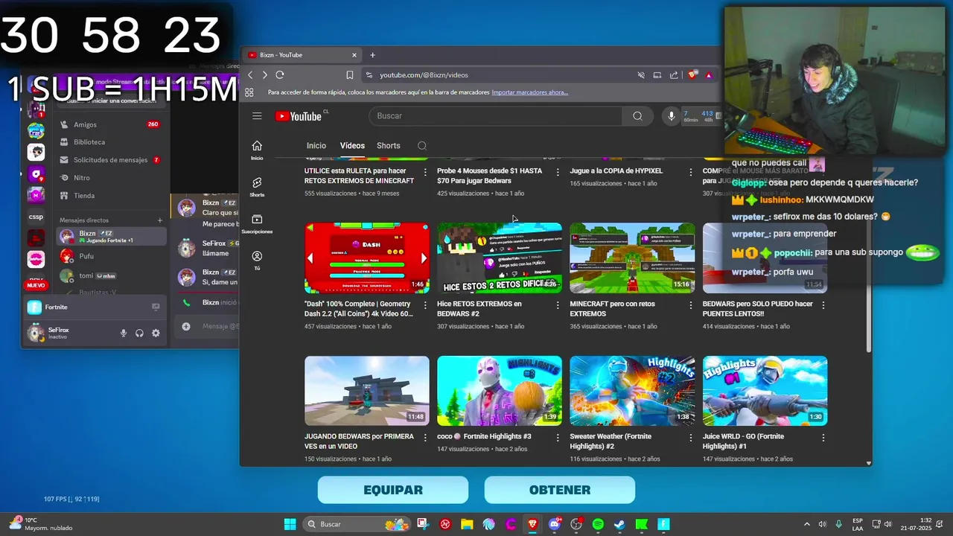Open options for Jugue a la COPIA video
Image resolution: width=953 pixels, height=536 pixels.
click(690, 171)
